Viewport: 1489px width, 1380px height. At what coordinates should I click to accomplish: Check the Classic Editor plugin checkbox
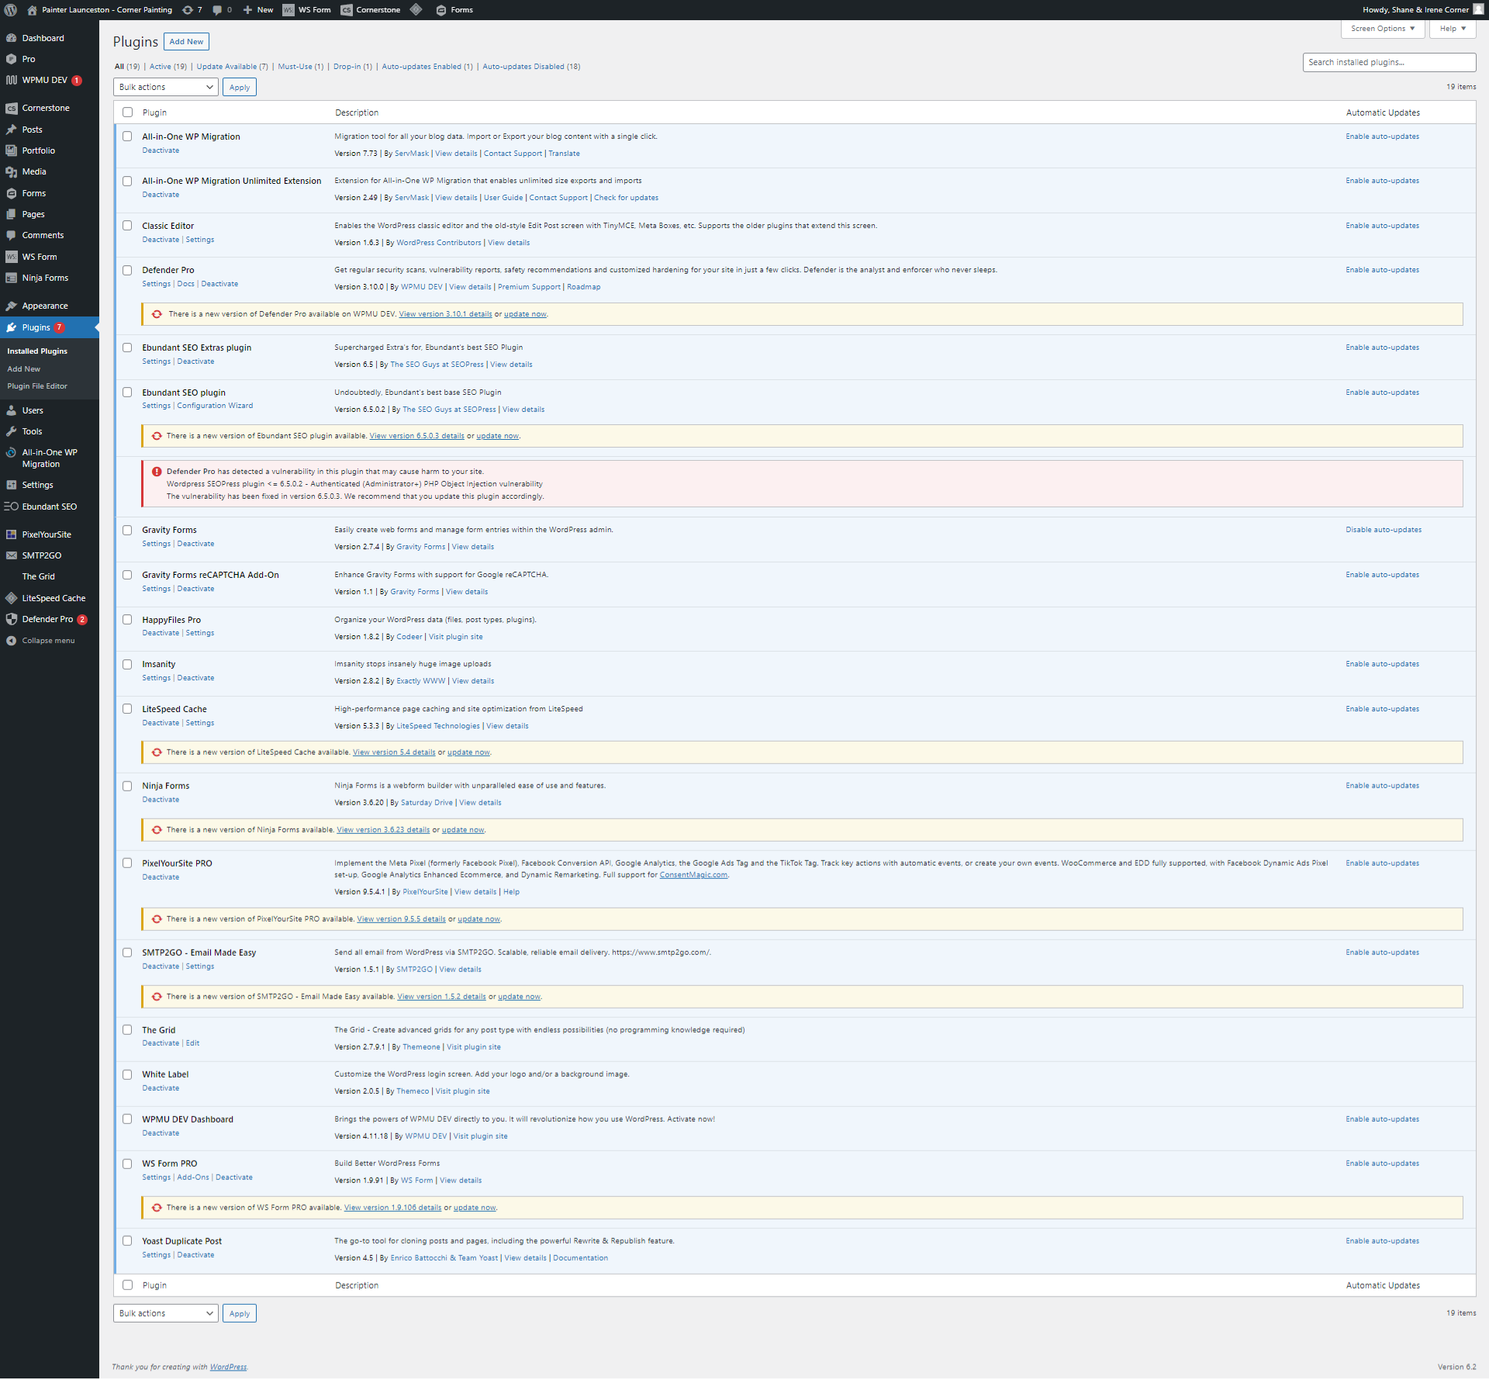pos(127,226)
